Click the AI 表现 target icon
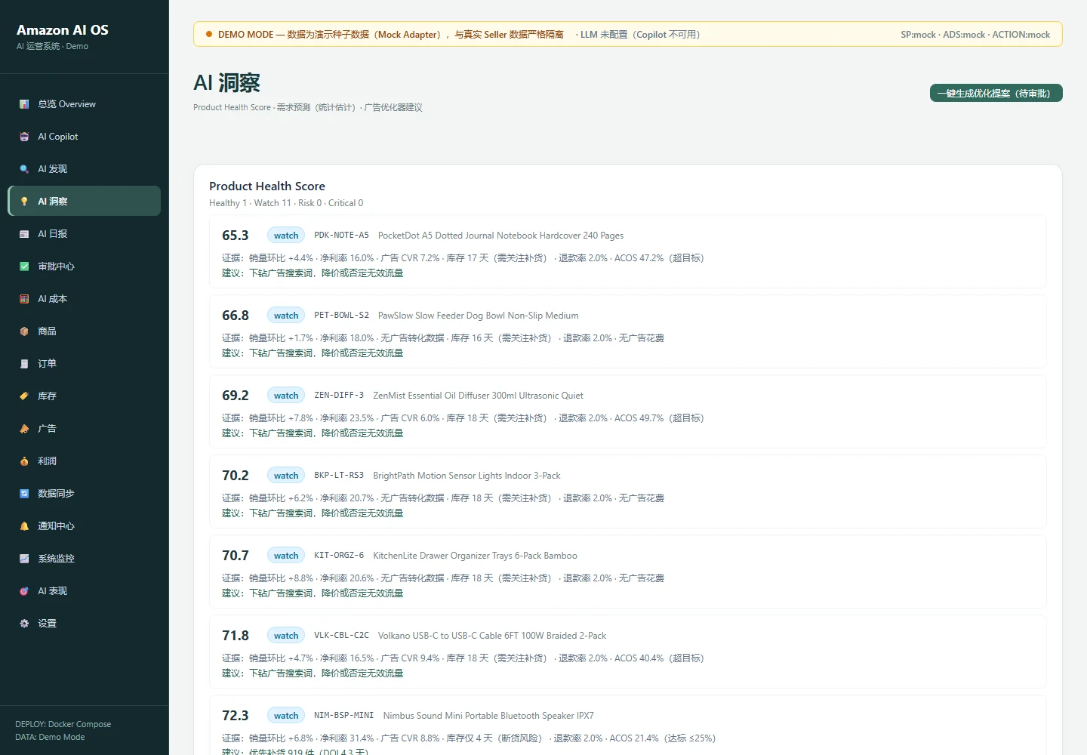Image resolution: width=1087 pixels, height=755 pixels. point(24,591)
